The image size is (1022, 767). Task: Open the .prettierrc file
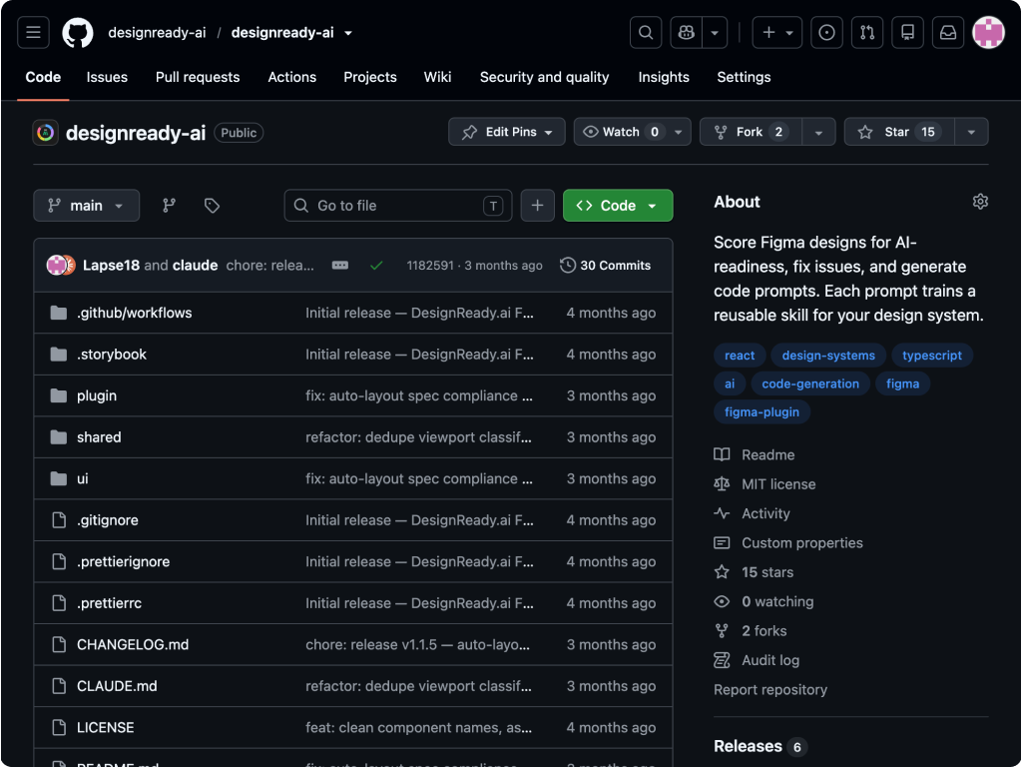pos(109,603)
